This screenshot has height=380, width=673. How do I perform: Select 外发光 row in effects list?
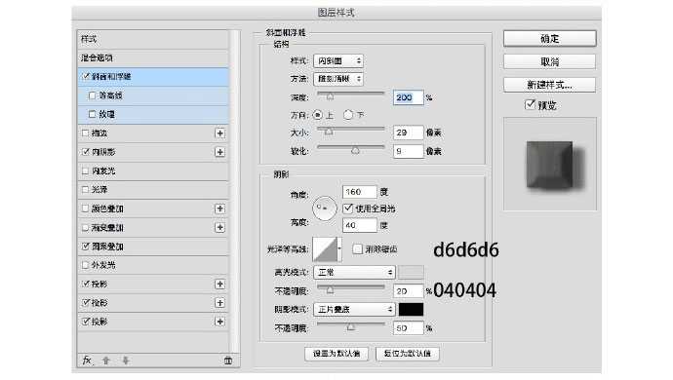[153, 265]
